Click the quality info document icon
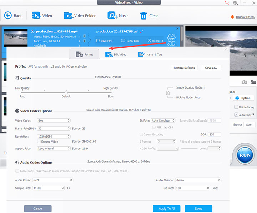This screenshot has height=213, width=257. tap(168, 93)
